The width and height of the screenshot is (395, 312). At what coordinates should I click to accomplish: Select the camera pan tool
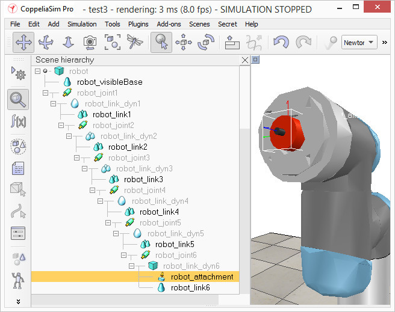(x=23, y=42)
